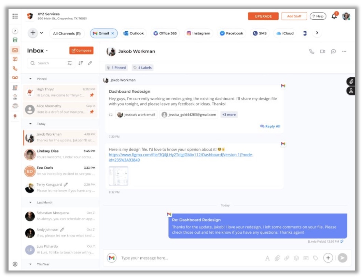Click the Compose button
The height and width of the screenshot is (278, 362).
(x=81, y=50)
